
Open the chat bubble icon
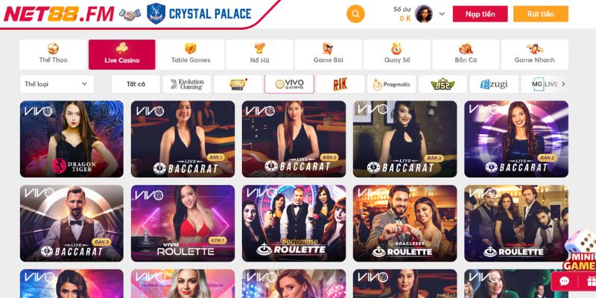tap(565, 282)
